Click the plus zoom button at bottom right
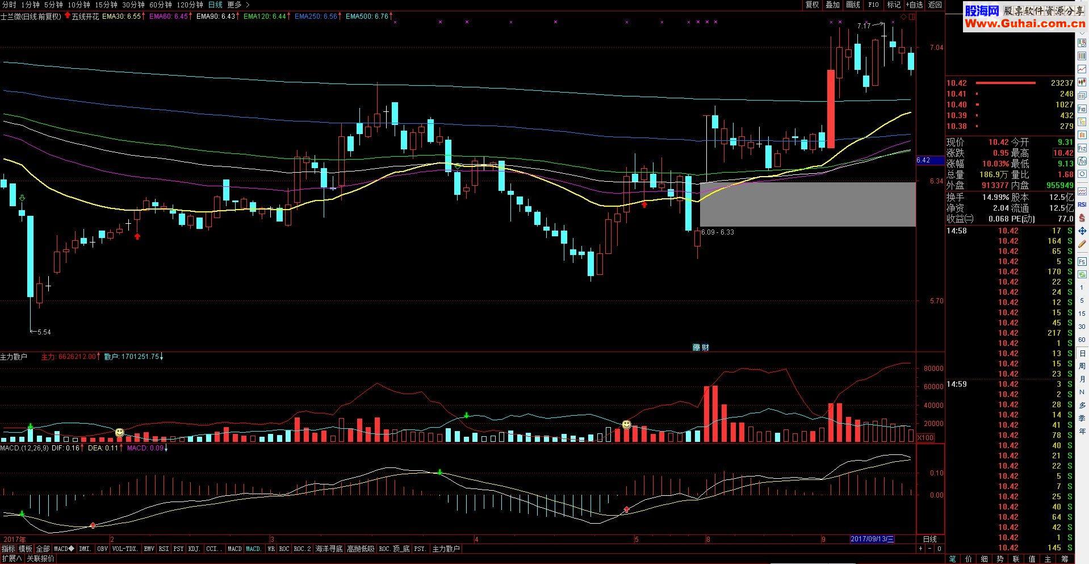Image resolution: width=1089 pixels, height=564 pixels. 920,549
